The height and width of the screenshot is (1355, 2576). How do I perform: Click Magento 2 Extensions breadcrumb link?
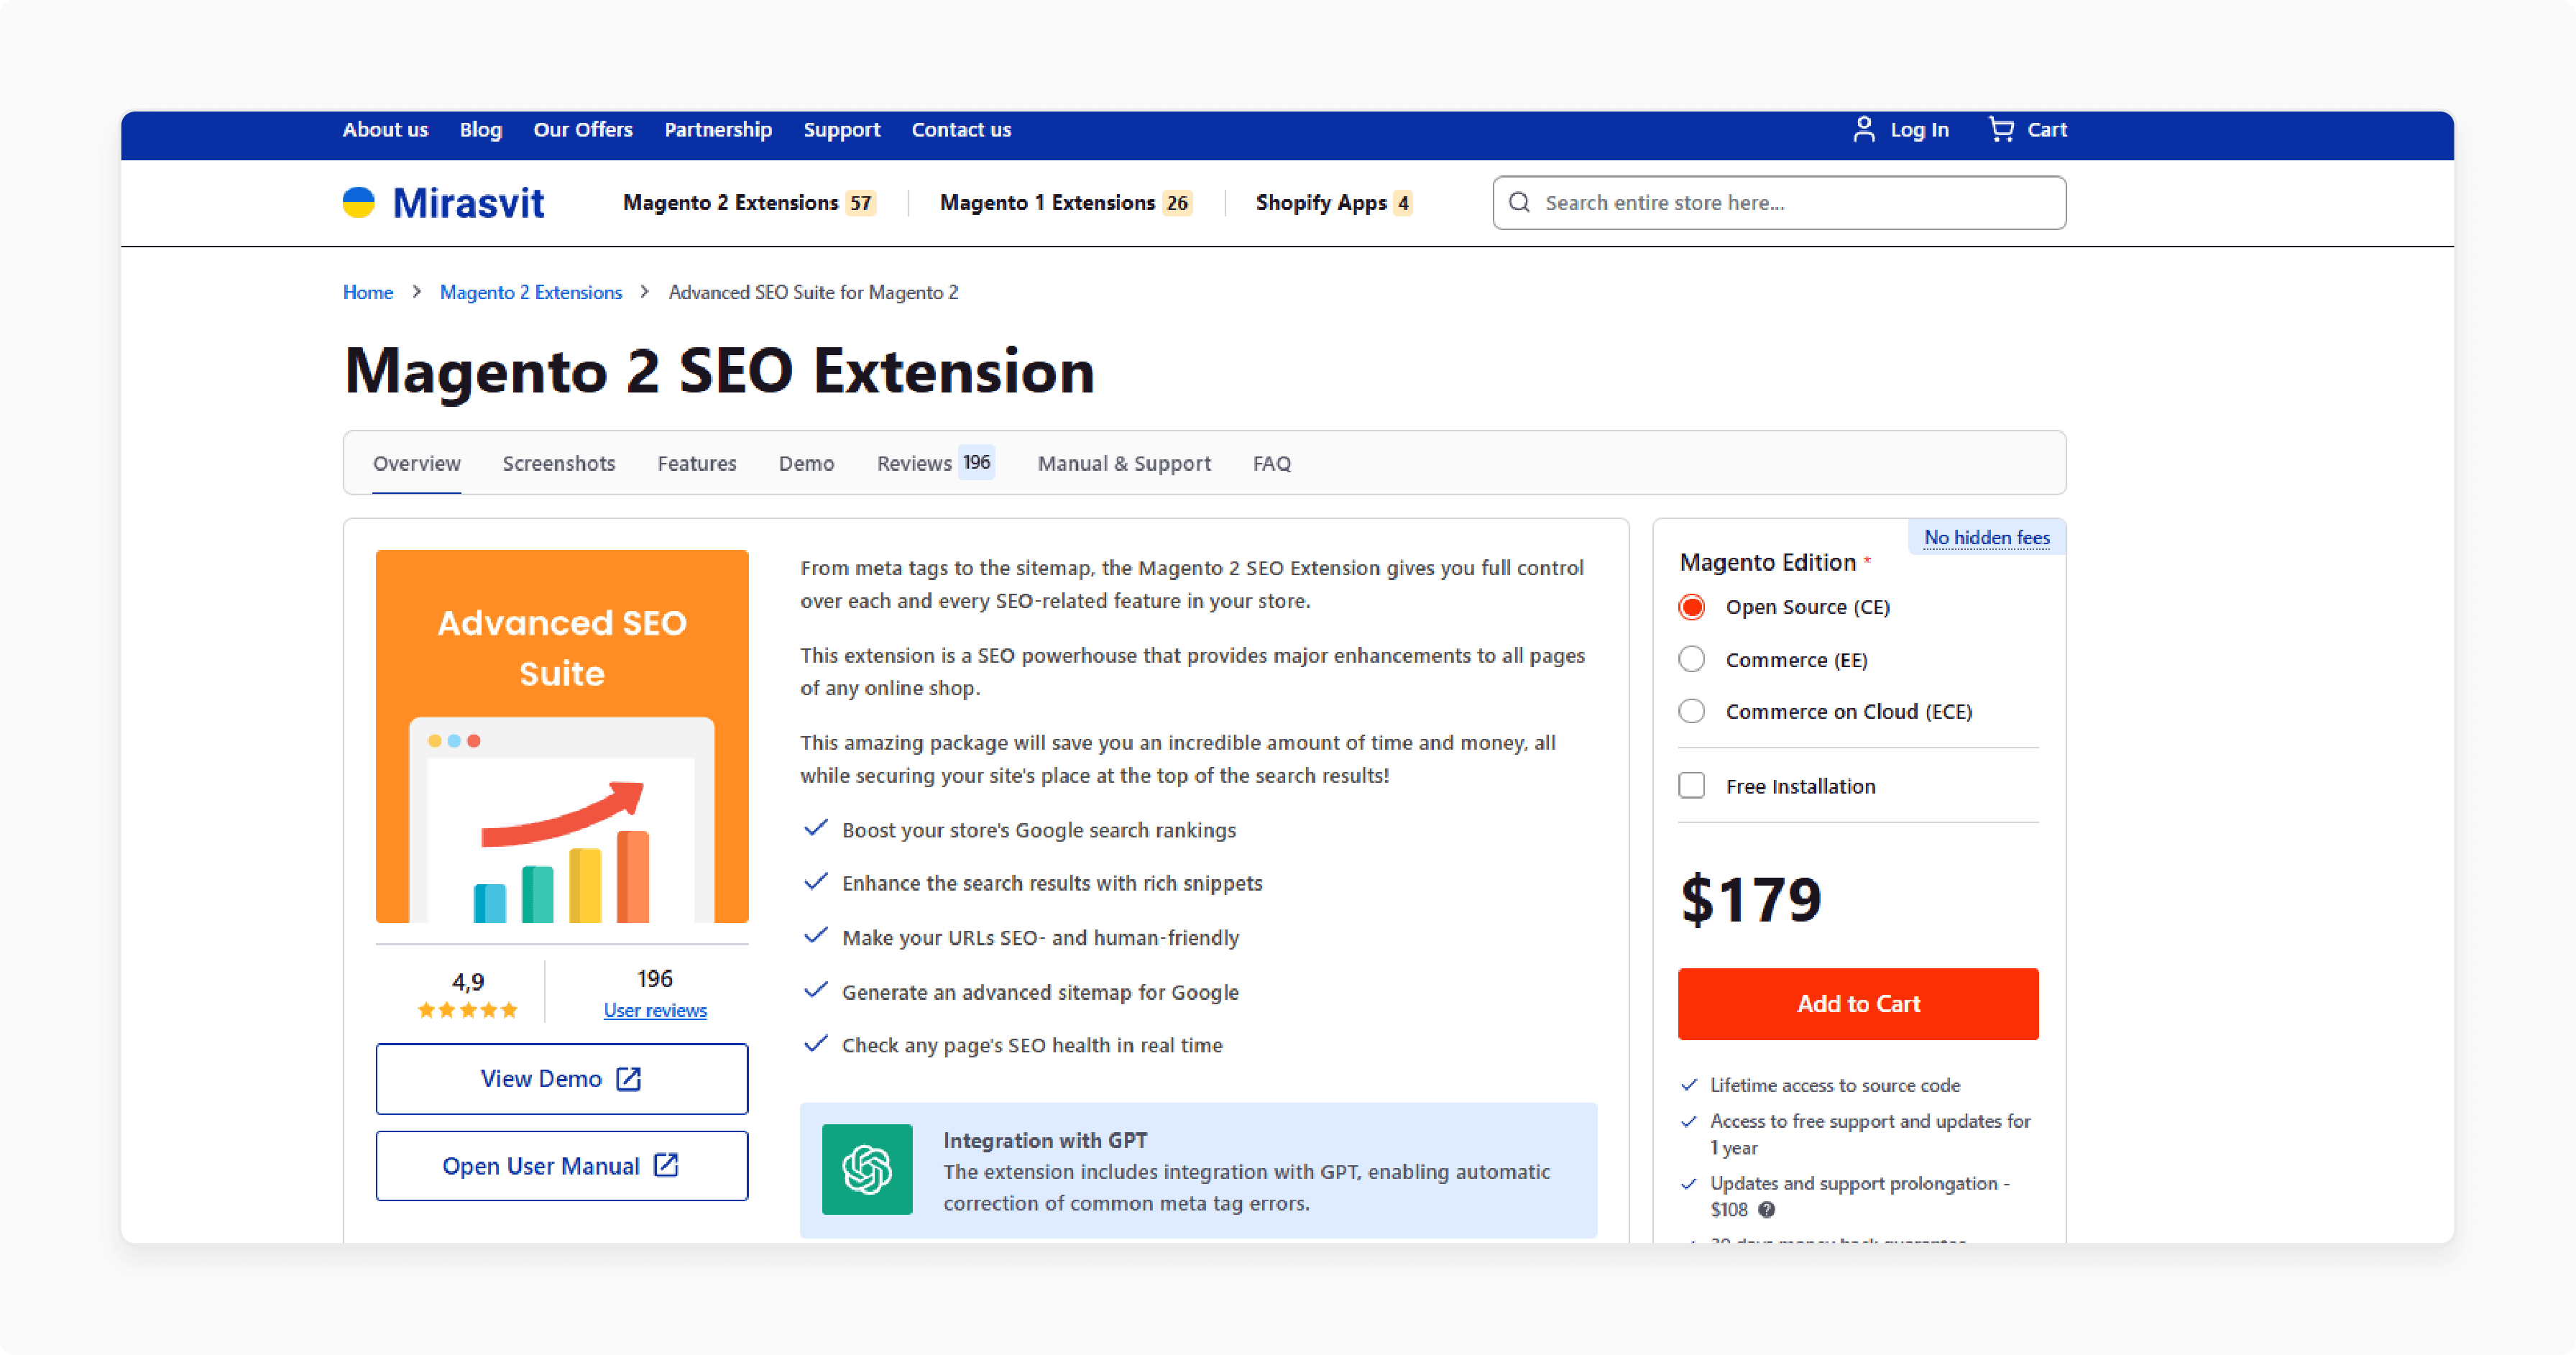pyautogui.click(x=531, y=292)
